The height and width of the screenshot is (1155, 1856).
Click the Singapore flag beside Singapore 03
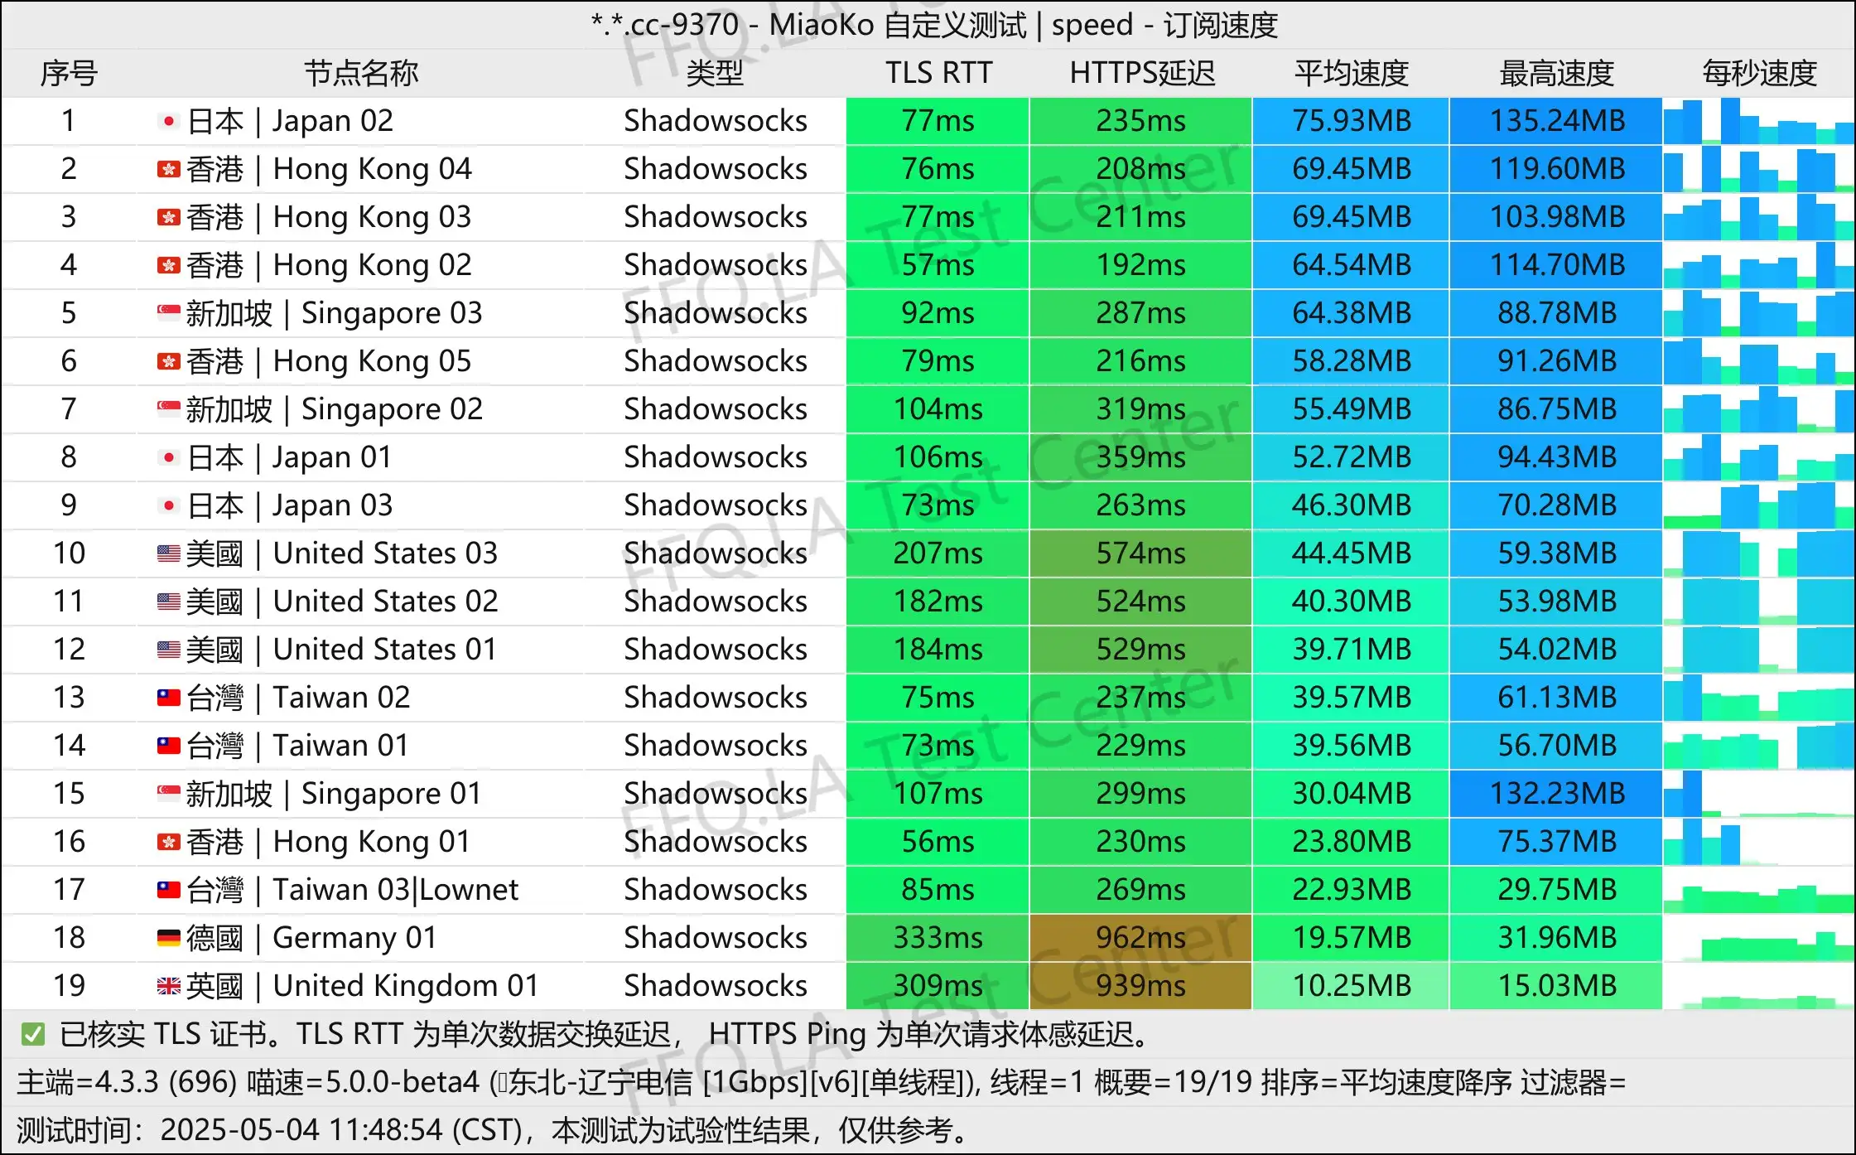[169, 314]
